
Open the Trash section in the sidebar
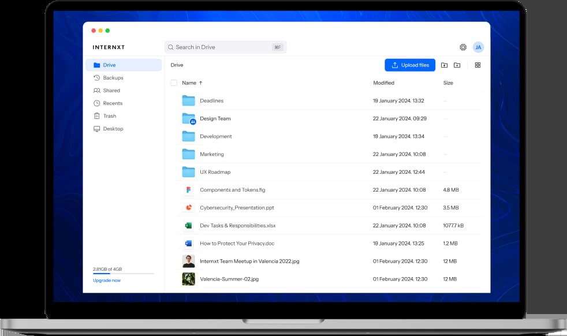point(109,116)
